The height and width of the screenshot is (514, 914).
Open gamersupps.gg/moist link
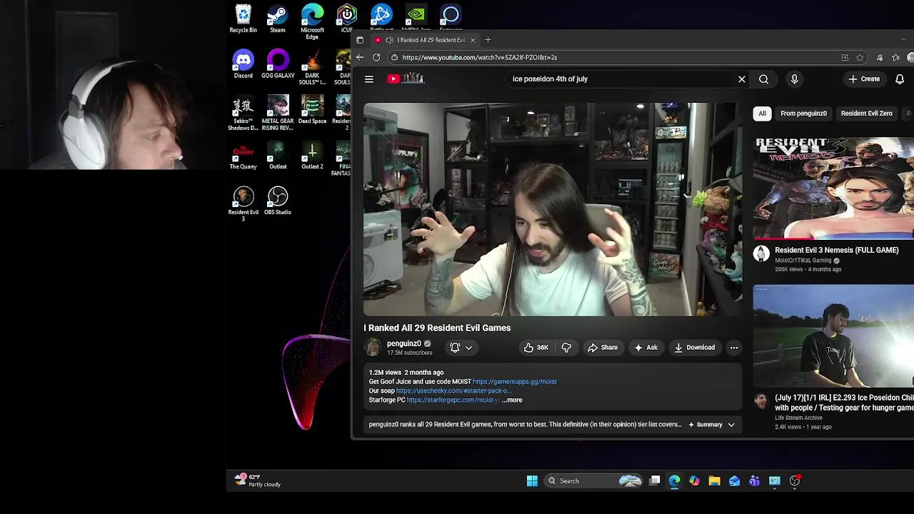514,382
